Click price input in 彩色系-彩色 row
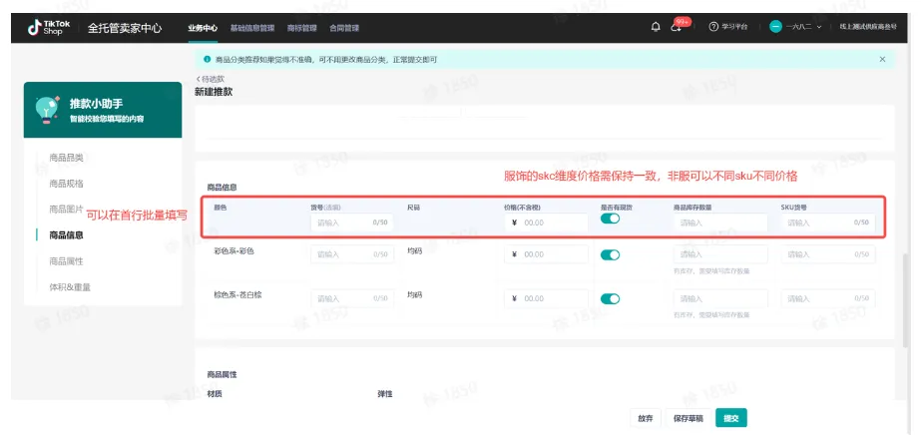The image size is (921, 443). click(x=546, y=254)
